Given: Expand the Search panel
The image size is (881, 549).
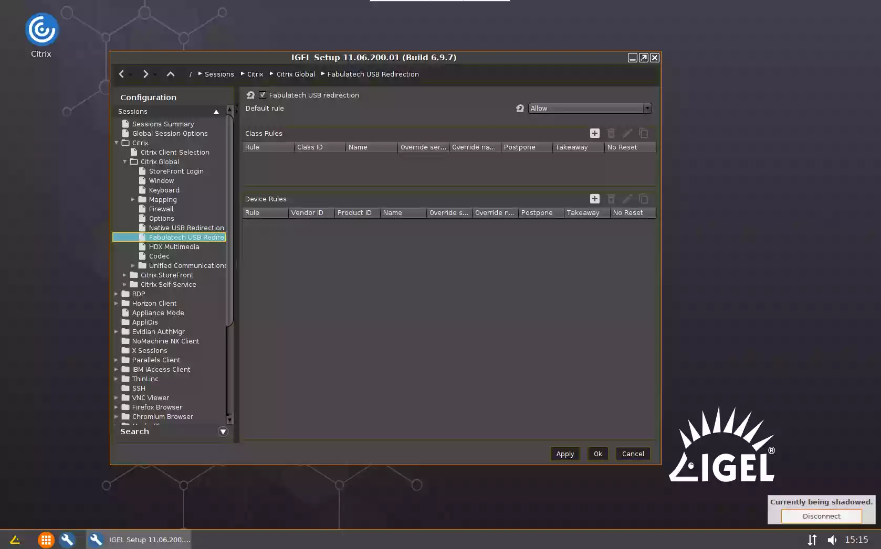Looking at the screenshot, I should [x=223, y=432].
